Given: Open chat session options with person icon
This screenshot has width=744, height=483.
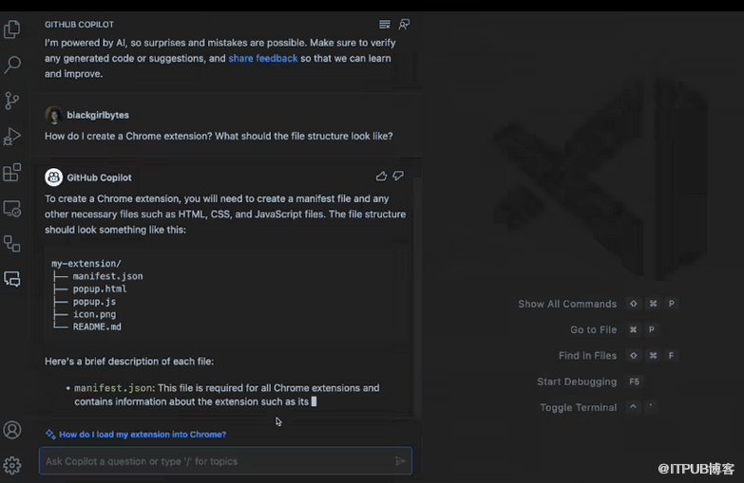Looking at the screenshot, I should point(405,25).
